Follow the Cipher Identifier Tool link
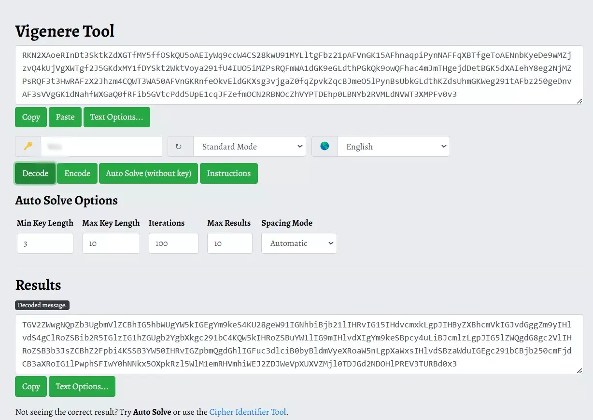 248,412
